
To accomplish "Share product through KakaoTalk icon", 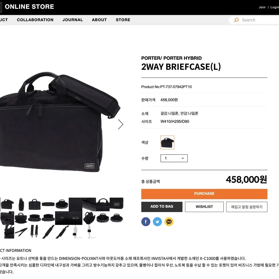I will click(169, 222).
